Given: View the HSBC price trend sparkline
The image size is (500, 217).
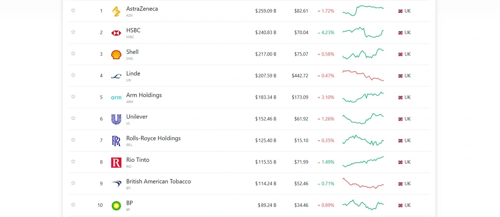Looking at the screenshot, I should point(363,33).
